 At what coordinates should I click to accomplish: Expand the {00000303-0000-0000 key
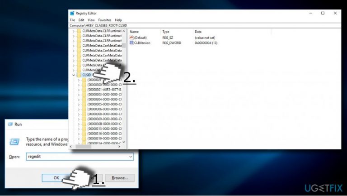point(79,95)
